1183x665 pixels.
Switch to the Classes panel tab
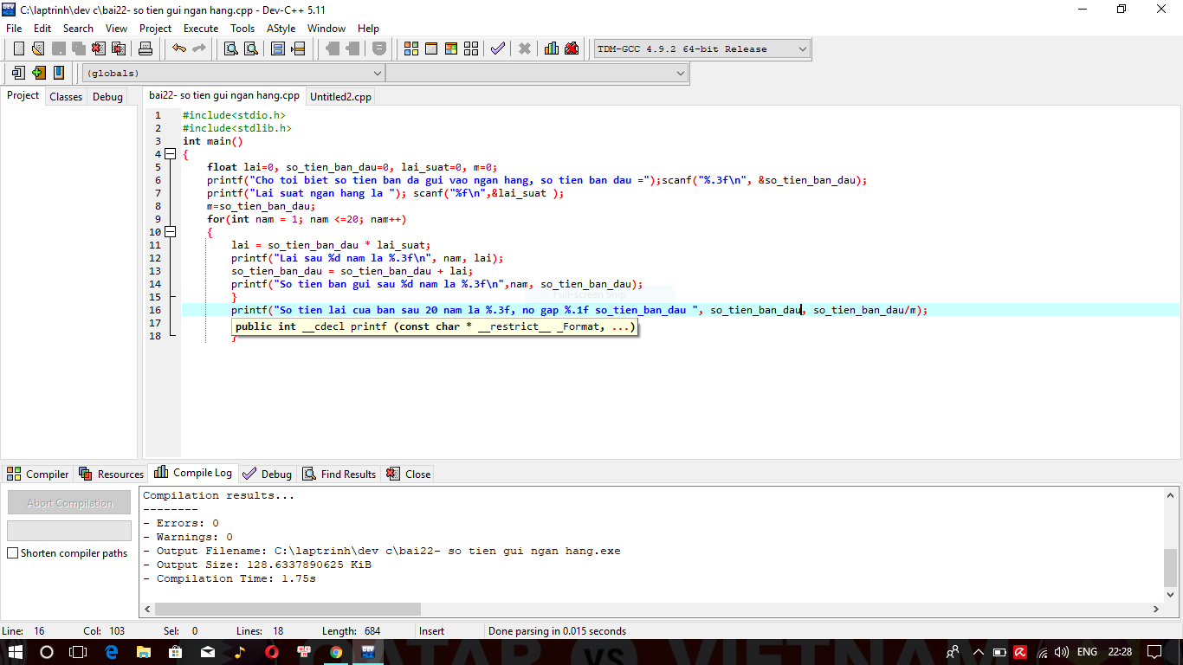[66, 97]
